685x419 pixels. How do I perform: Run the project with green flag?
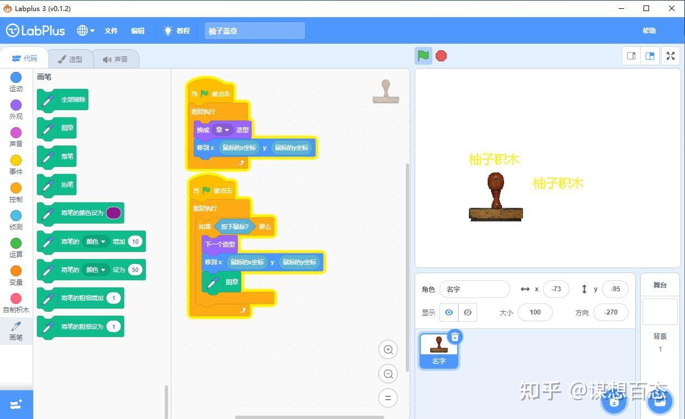click(423, 55)
